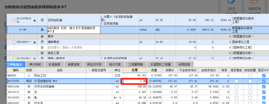Viewport: 269px width, 104px height.
Task: Switch to the 工程量明细 tab
Action: 136,64
